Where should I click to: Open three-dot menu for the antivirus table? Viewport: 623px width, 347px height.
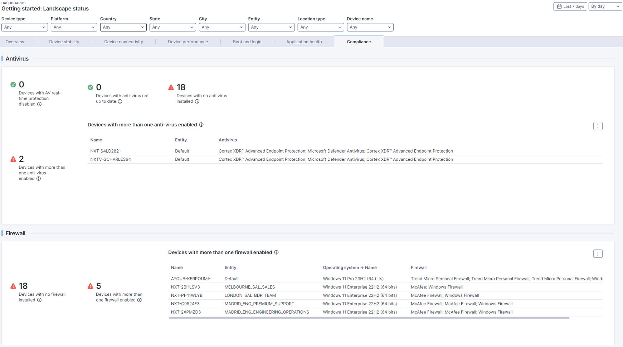(598, 126)
